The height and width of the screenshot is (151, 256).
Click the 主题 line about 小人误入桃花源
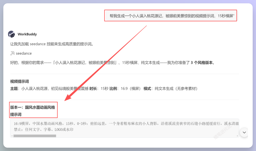(49, 88)
